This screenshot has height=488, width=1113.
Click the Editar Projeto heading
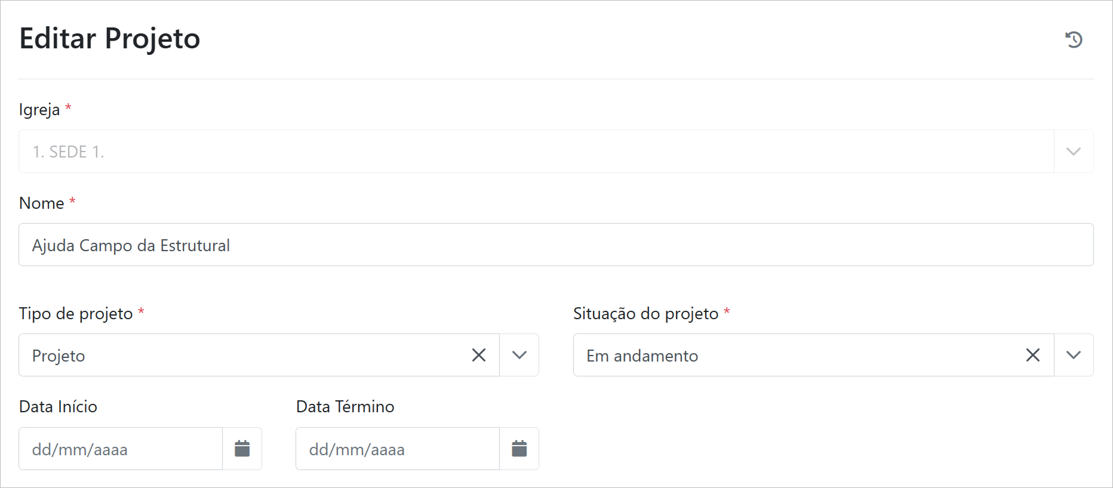click(110, 38)
